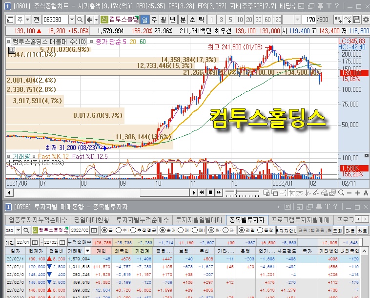370x298 pixels.
Task: Click the chart picture save icon under chart
Action: click(332, 193)
